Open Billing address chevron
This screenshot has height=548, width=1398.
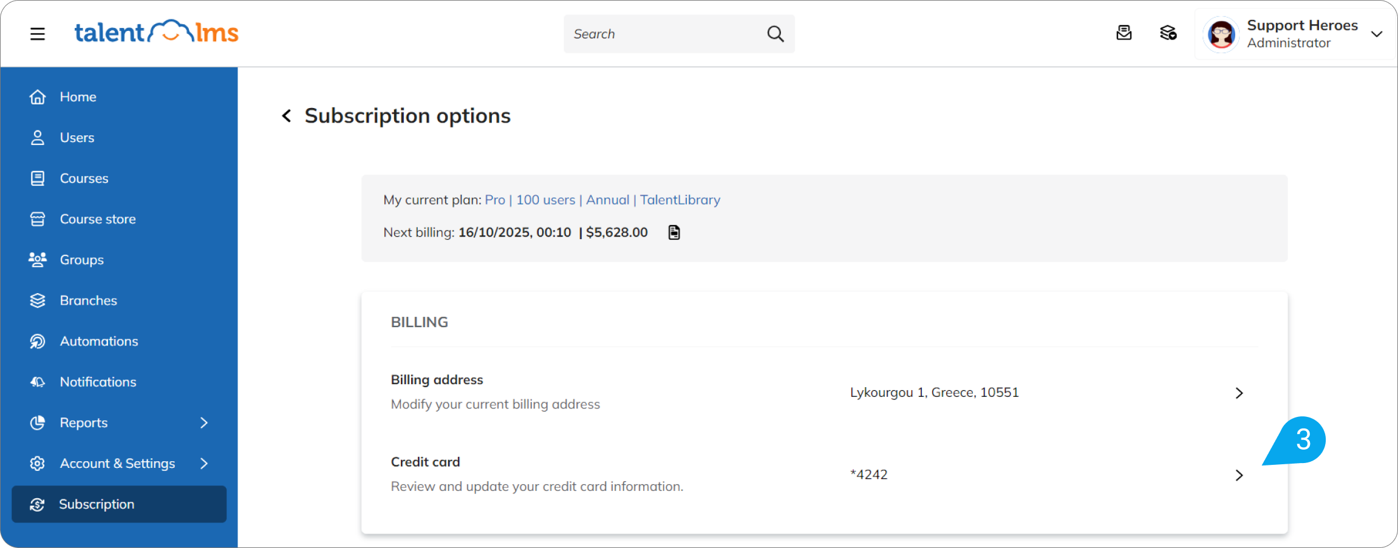point(1239,393)
